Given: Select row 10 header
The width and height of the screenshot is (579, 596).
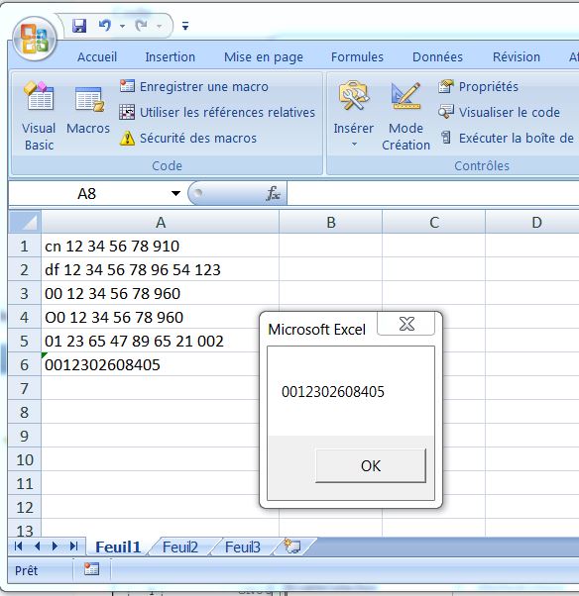Looking at the screenshot, I should [25, 459].
